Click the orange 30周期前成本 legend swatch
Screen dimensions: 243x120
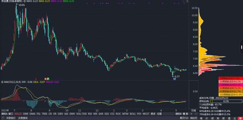(231, 88)
